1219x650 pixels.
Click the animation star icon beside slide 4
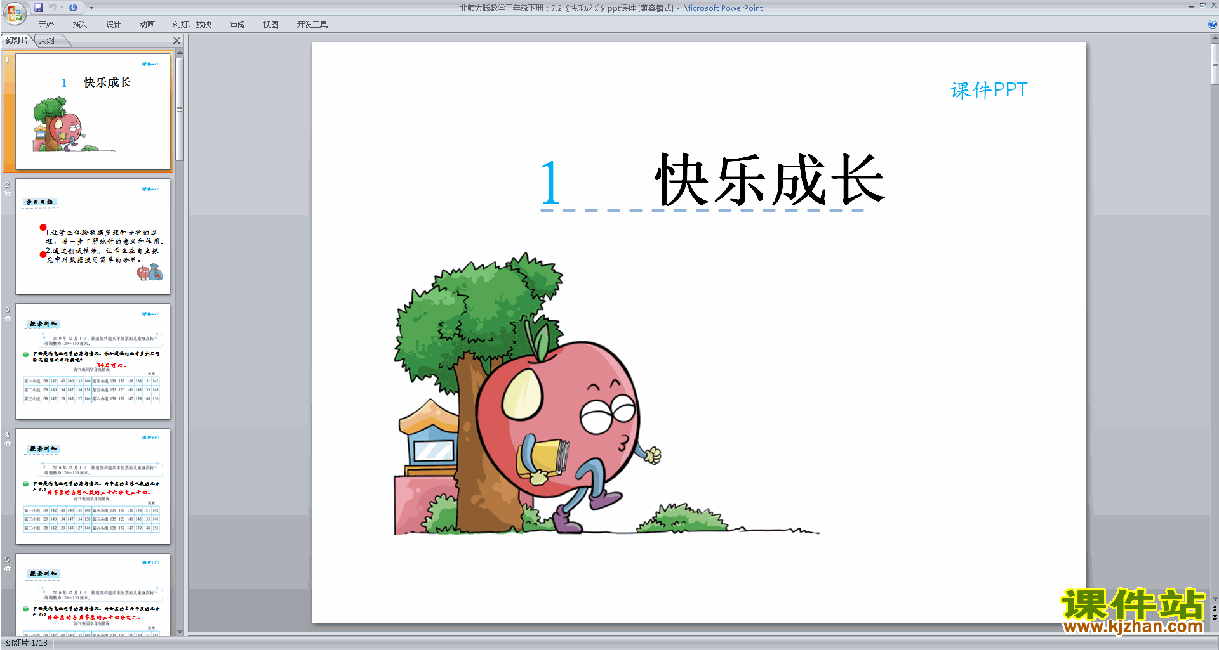pyautogui.click(x=7, y=443)
